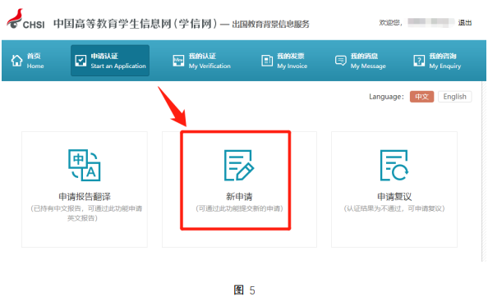Go to 我的认证 My Verification

point(209,61)
